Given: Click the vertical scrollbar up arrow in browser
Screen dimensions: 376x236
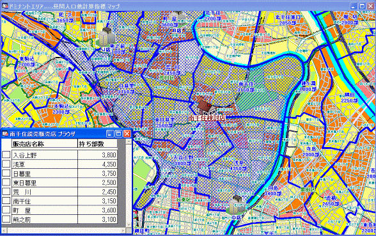Looking at the screenshot, I should (x=129, y=142).
